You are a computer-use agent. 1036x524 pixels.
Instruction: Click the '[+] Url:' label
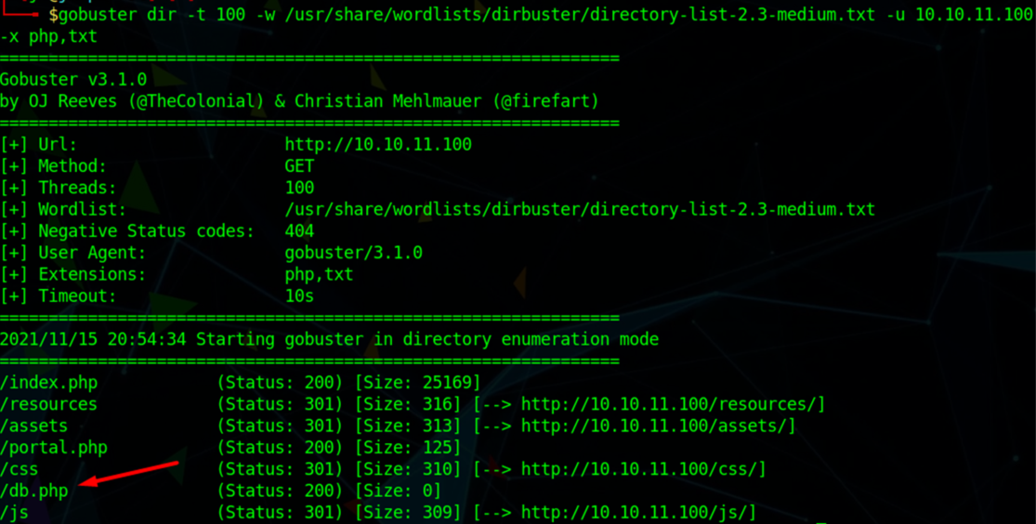pos(39,145)
